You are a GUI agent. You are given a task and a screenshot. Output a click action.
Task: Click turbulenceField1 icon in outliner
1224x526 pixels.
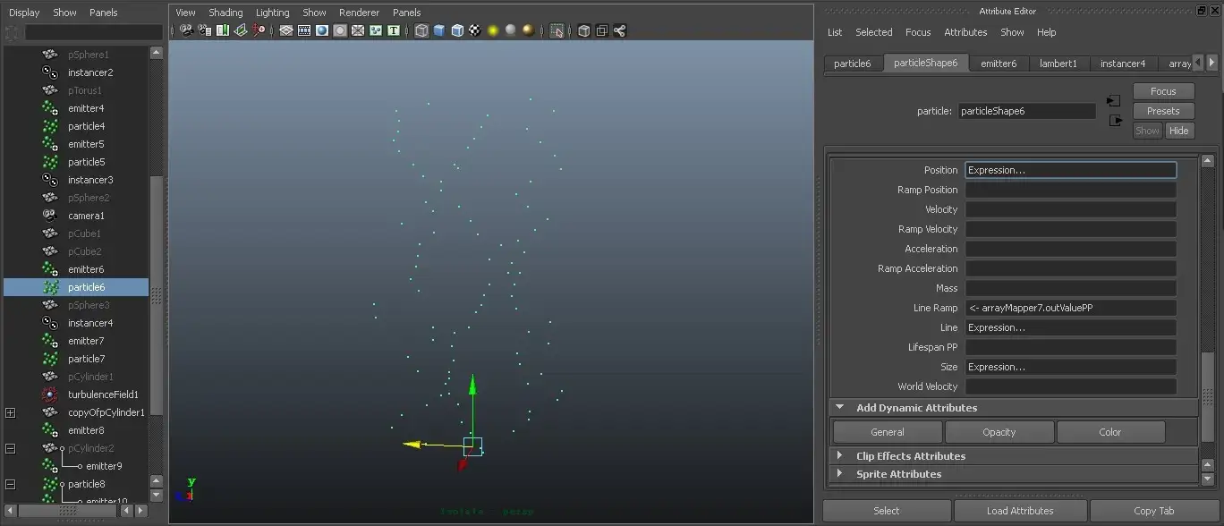(x=50, y=394)
